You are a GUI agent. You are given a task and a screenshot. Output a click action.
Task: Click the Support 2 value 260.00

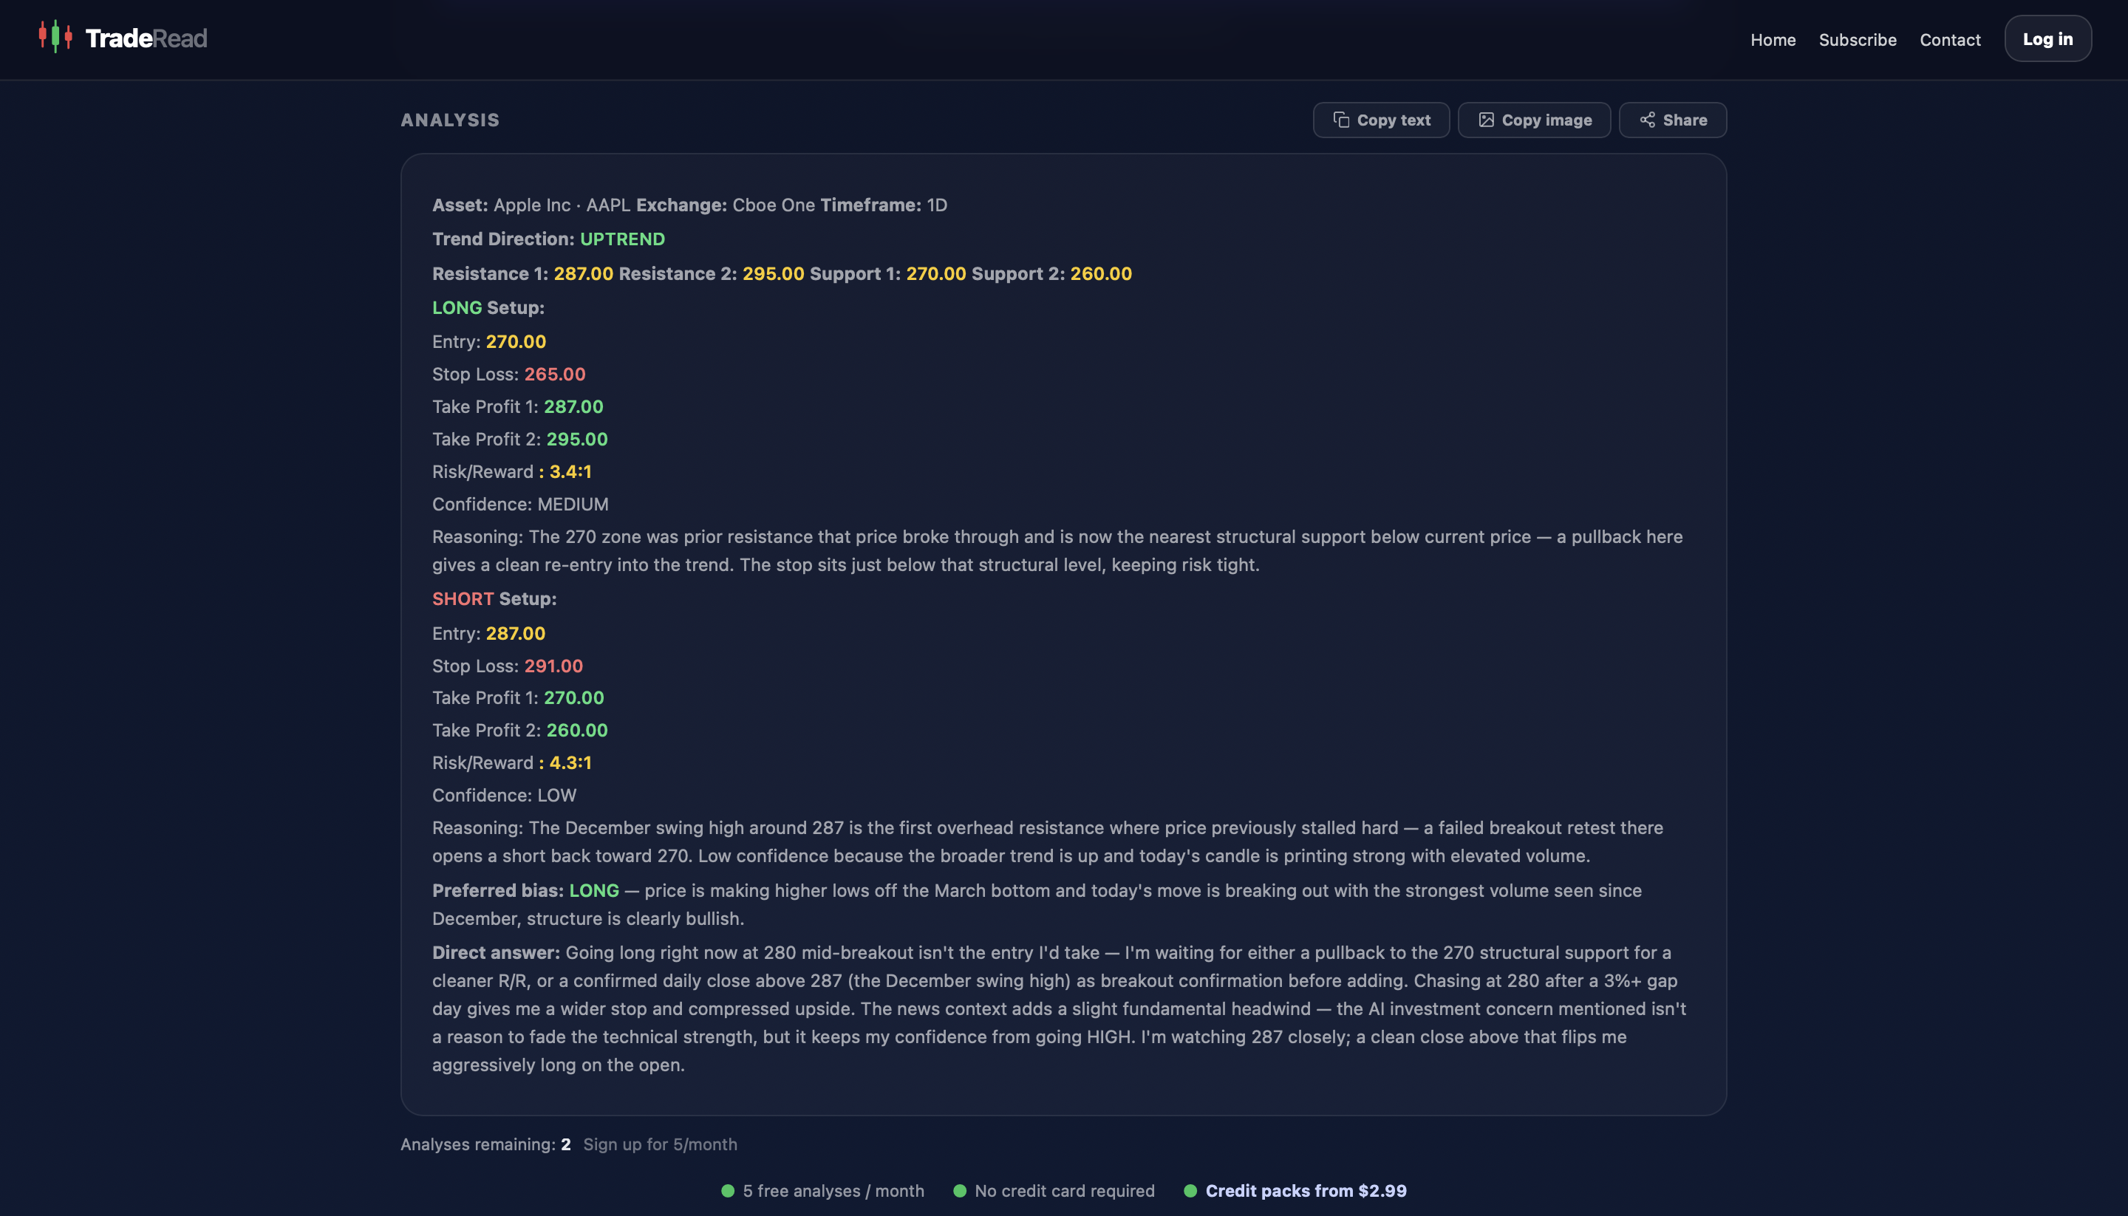(x=1101, y=273)
